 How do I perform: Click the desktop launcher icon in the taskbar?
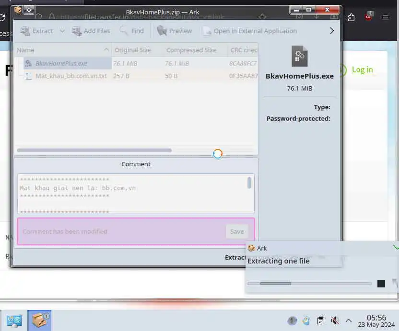[x=14, y=320]
